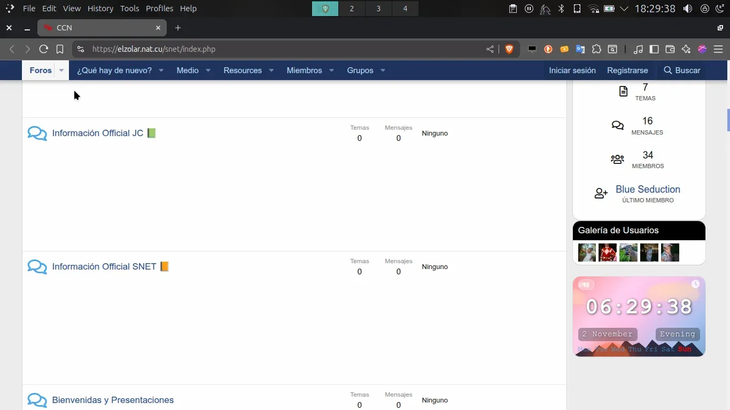Bookmark this page using the bookmark icon

pos(60,49)
